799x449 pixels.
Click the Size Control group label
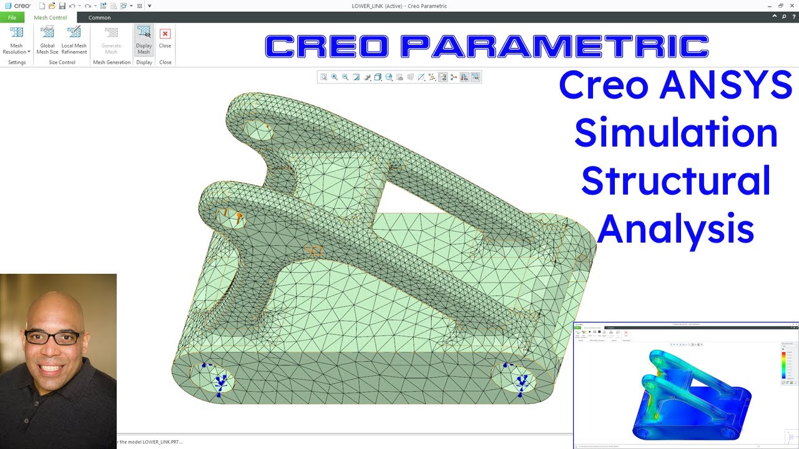point(62,62)
